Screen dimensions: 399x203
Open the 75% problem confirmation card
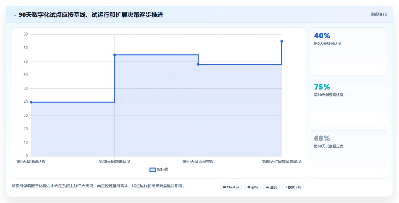348,103
